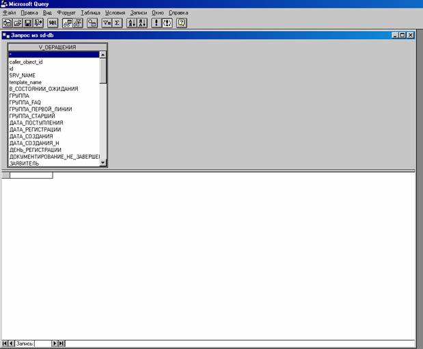Go to the first record navigation button
Screen dimensions: 423x349
[x=5, y=343]
